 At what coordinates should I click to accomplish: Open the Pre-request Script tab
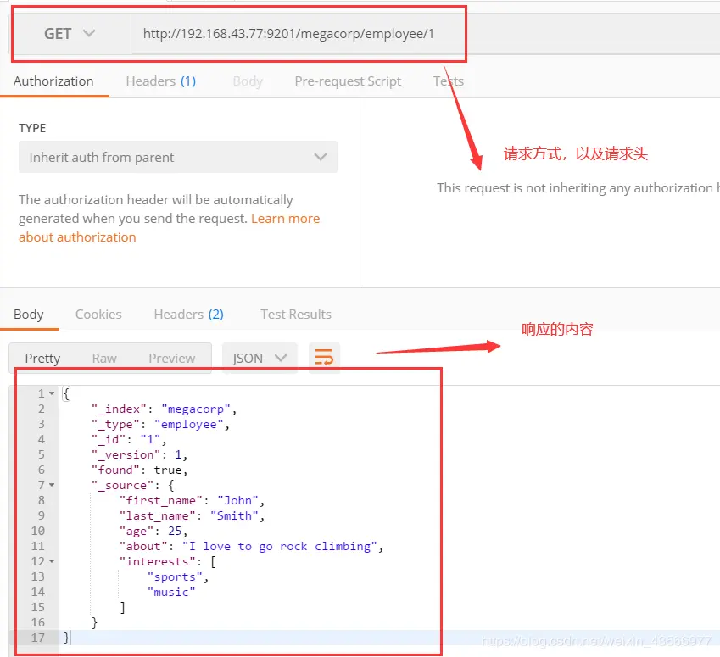tap(348, 81)
